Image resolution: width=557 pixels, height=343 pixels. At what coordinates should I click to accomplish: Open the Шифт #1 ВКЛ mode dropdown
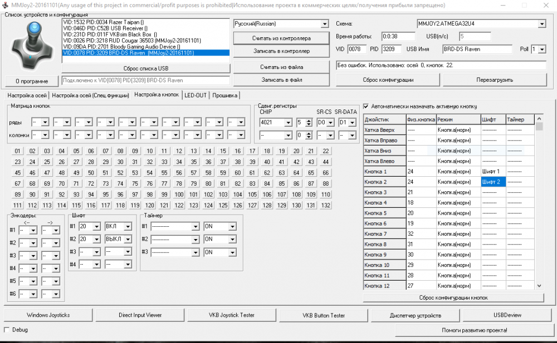point(128,226)
